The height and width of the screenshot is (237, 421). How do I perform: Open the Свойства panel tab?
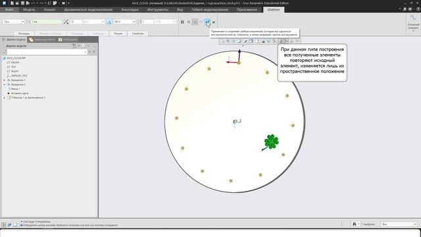[137, 34]
